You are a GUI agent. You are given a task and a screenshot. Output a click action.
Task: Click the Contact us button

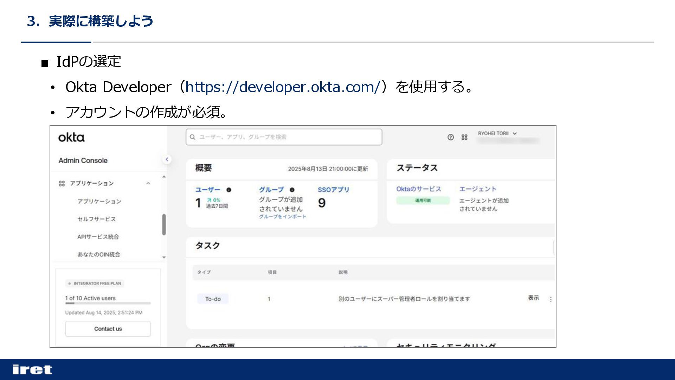pos(108,329)
